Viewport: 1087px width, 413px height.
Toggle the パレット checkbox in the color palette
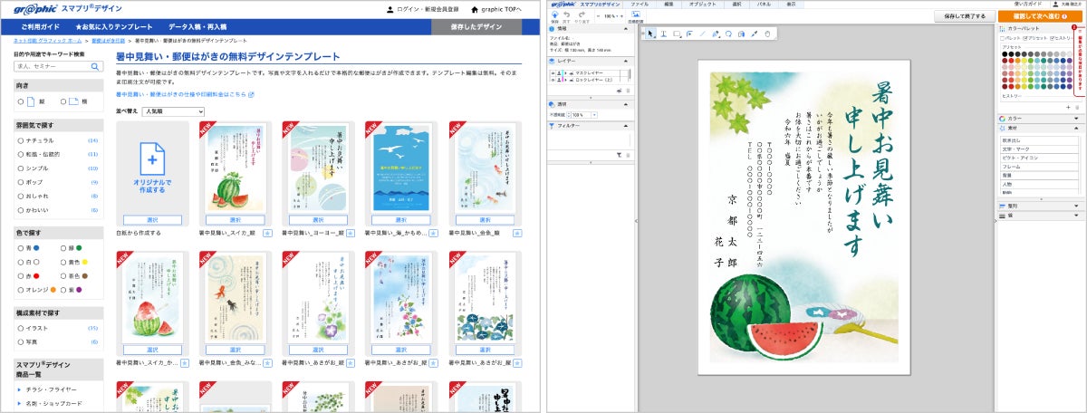coord(1003,38)
